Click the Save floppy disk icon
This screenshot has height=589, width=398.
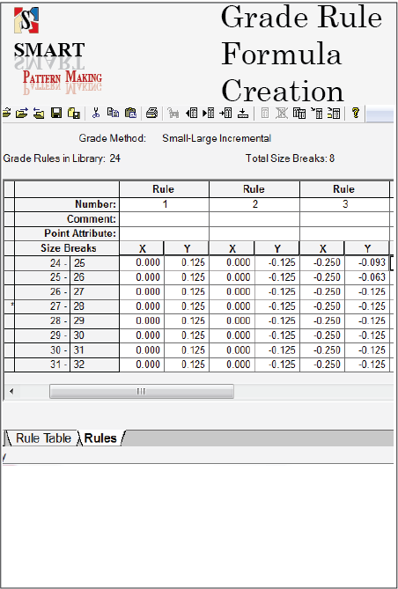56,113
